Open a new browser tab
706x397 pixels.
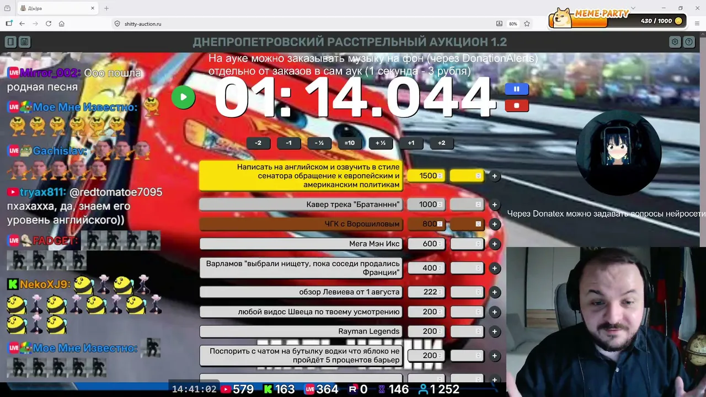pyautogui.click(x=106, y=8)
